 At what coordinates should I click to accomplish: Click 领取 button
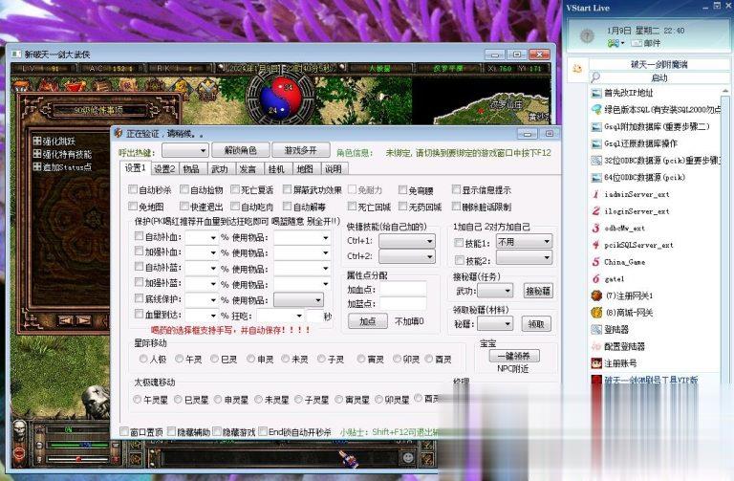tap(536, 323)
